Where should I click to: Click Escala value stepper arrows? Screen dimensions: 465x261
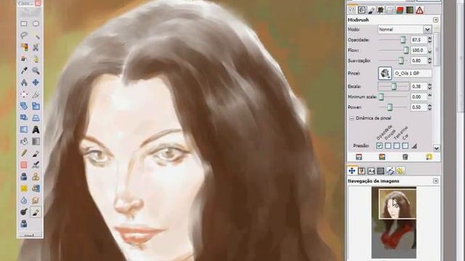pyautogui.click(x=429, y=86)
